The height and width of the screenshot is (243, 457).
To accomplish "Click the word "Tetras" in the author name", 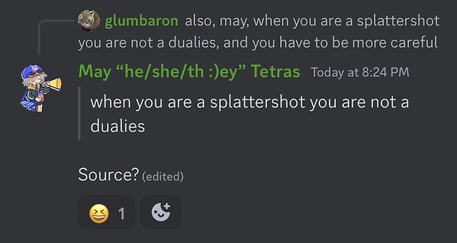I will click(x=275, y=71).
